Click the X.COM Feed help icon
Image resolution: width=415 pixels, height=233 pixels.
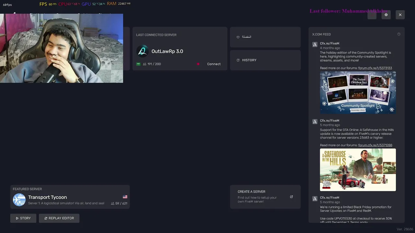(x=399, y=34)
